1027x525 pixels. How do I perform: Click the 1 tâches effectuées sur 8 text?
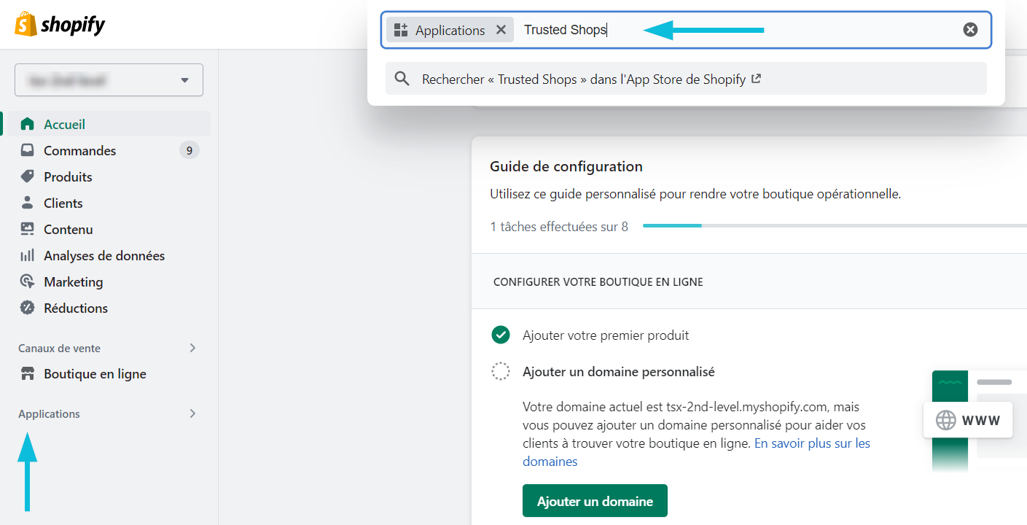pyautogui.click(x=559, y=227)
